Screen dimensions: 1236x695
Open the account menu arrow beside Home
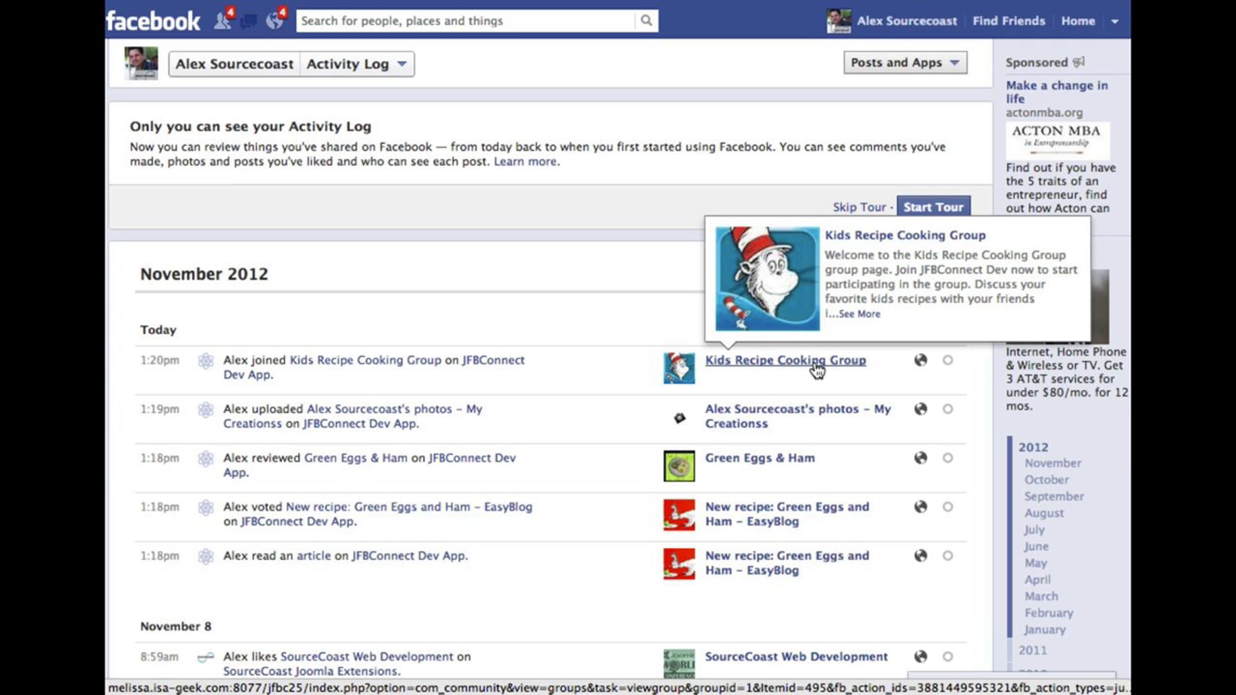click(x=1115, y=21)
